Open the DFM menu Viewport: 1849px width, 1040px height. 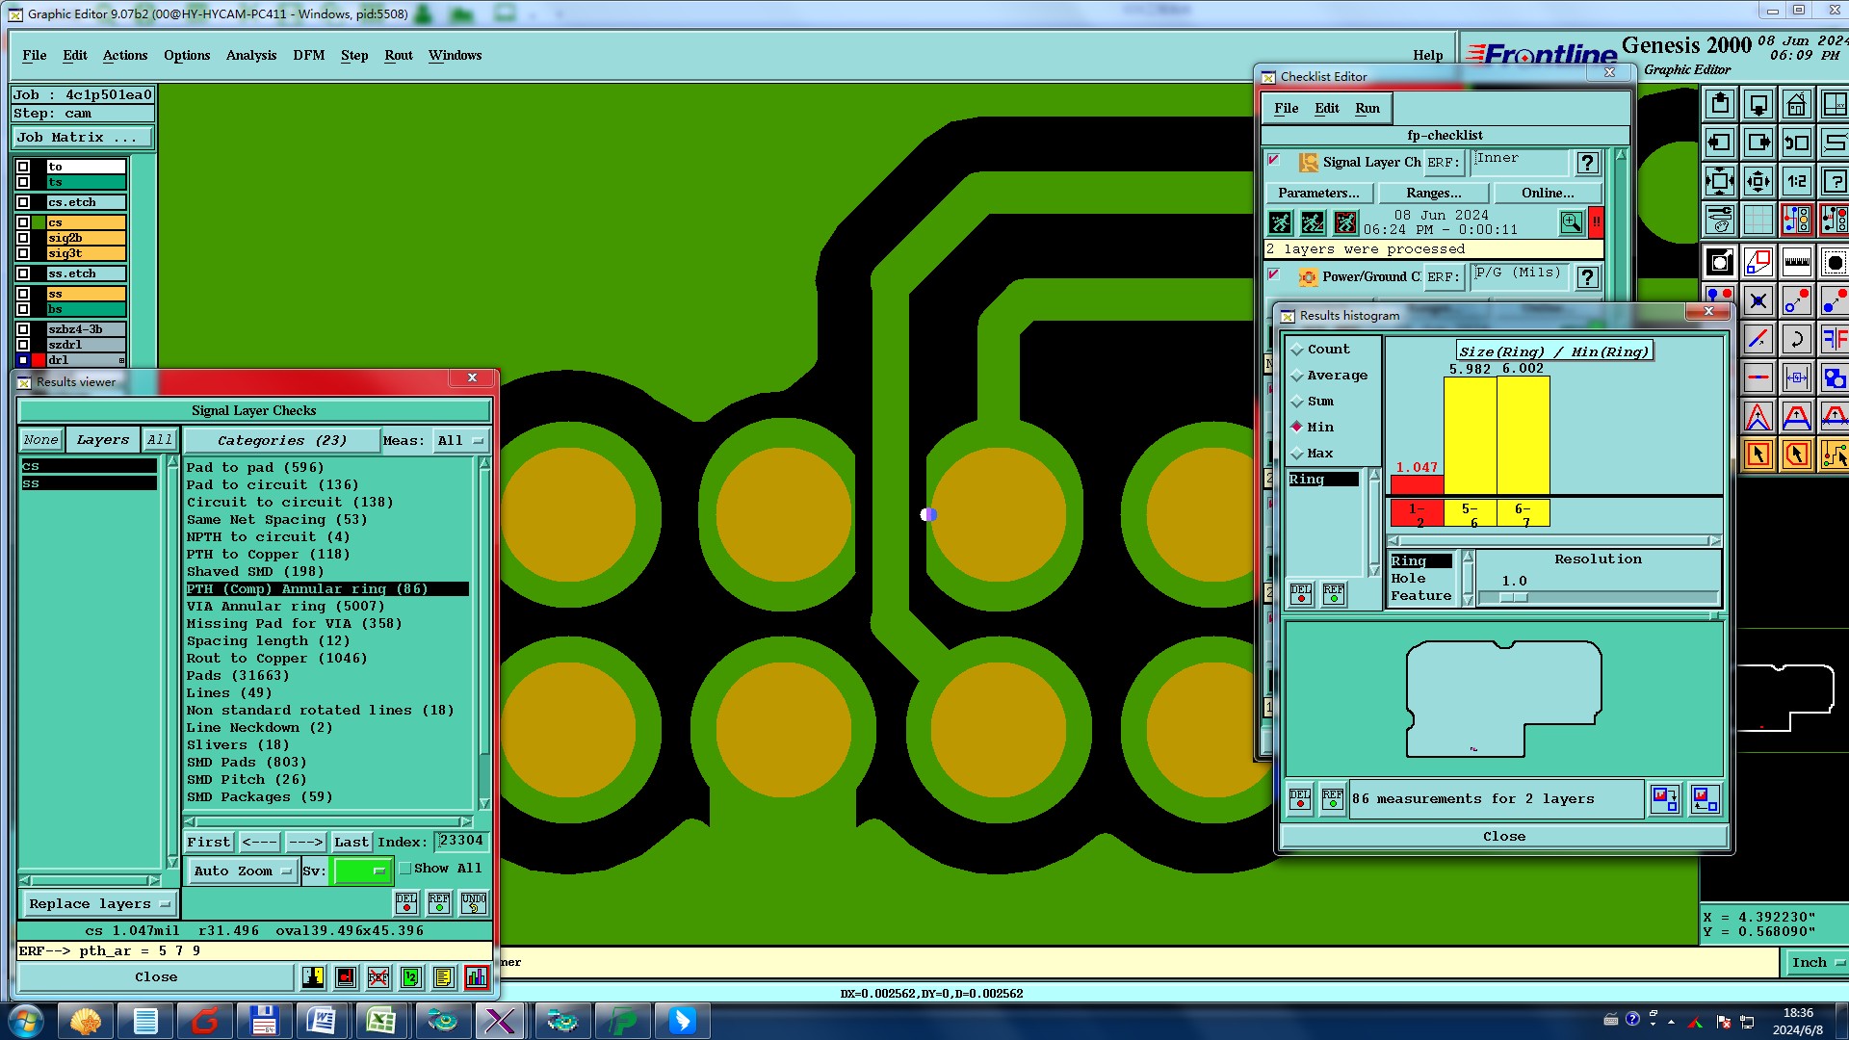click(308, 56)
